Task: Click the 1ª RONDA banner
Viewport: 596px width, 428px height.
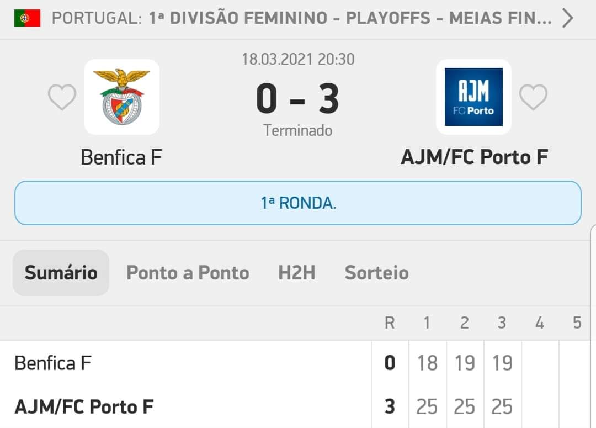Action: click(298, 203)
